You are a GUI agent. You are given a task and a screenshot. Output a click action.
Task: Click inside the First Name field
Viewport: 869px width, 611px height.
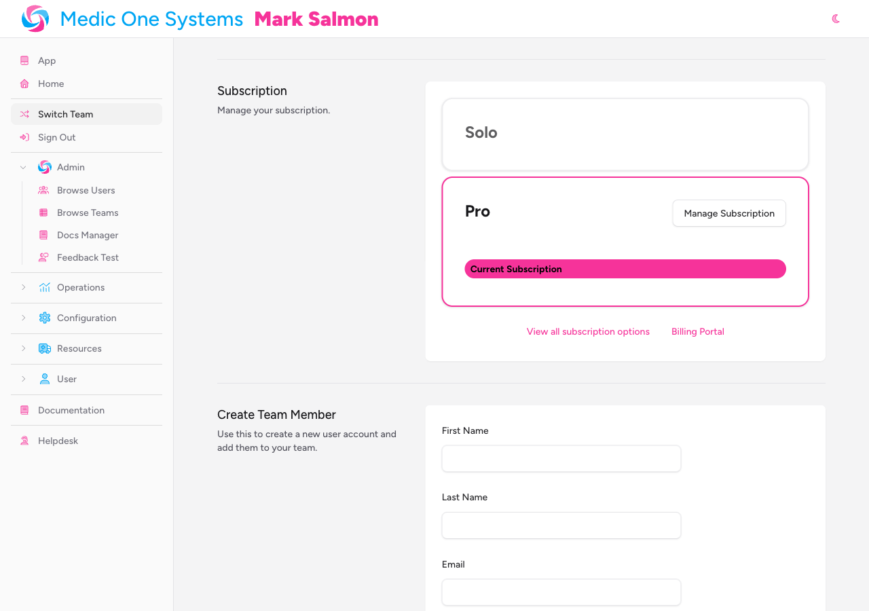point(561,458)
